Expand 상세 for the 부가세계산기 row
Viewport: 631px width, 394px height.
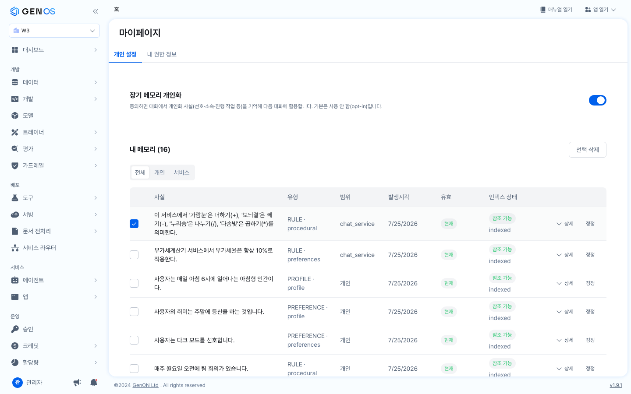pos(565,255)
